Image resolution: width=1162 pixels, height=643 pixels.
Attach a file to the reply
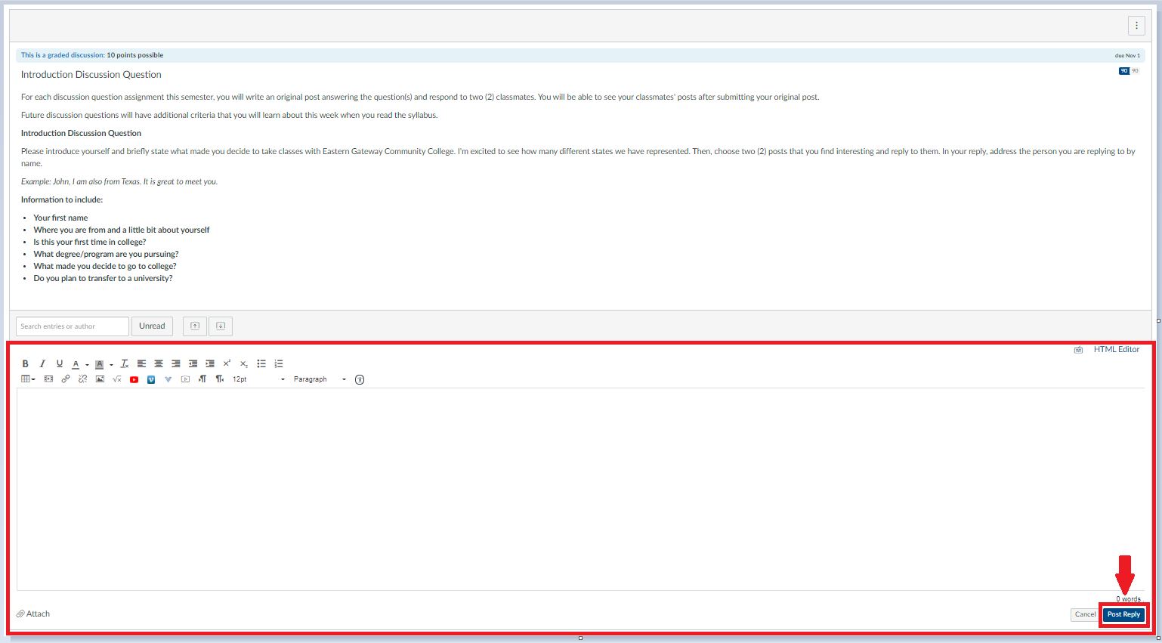pyautogui.click(x=33, y=614)
